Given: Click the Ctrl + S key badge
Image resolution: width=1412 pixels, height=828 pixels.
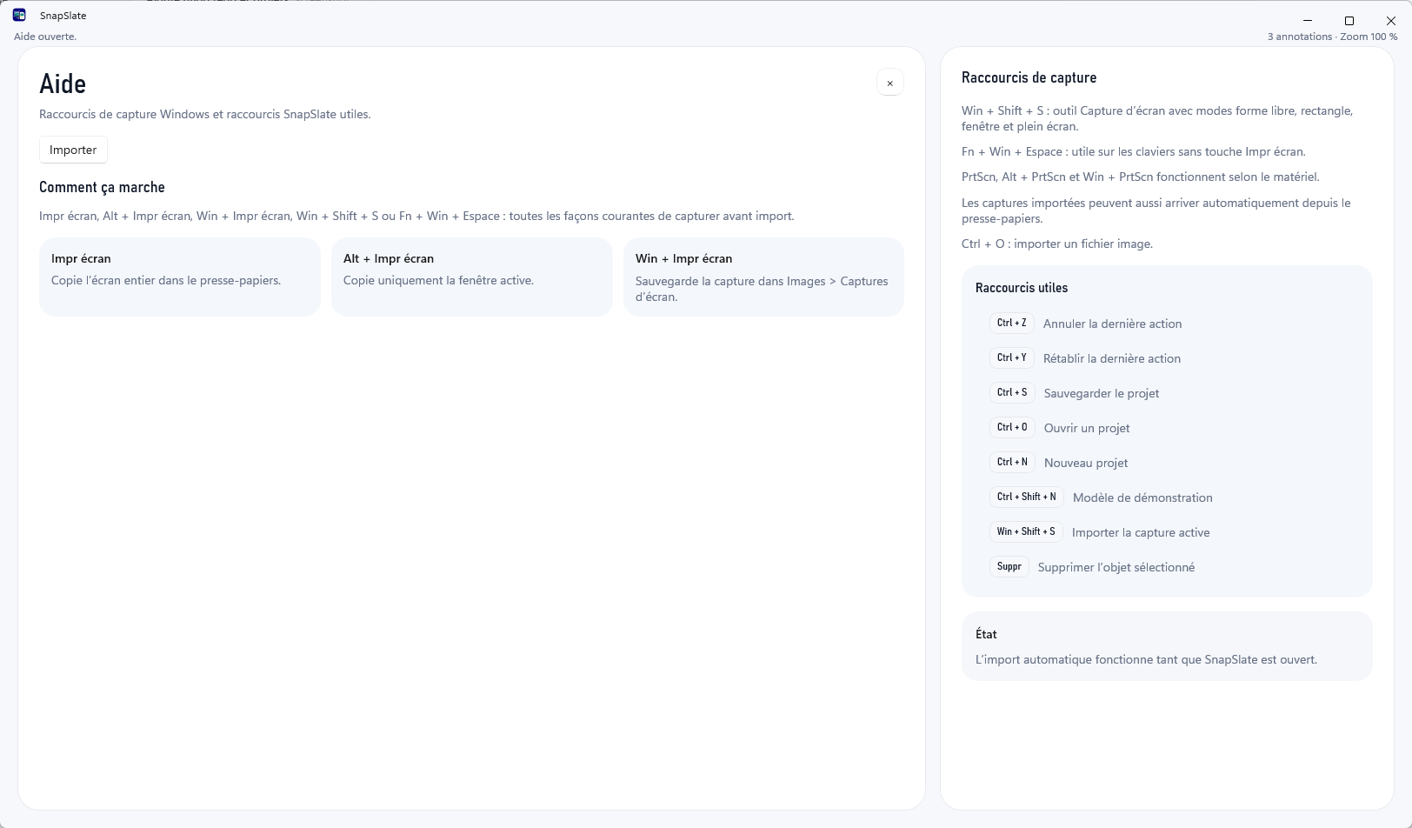Looking at the screenshot, I should [1012, 392].
